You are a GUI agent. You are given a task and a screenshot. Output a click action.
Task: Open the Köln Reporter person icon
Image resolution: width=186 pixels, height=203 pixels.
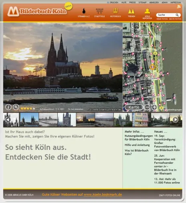(147, 11)
